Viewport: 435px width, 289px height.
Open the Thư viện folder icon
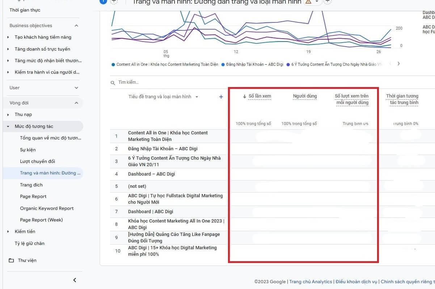(11, 260)
